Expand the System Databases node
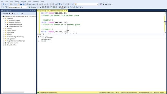This screenshot has height=94, width=167. coord(6,20)
